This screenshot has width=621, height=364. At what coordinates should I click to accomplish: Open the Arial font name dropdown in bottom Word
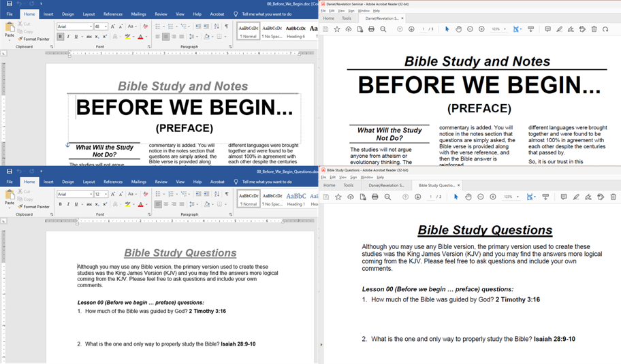pos(89,195)
